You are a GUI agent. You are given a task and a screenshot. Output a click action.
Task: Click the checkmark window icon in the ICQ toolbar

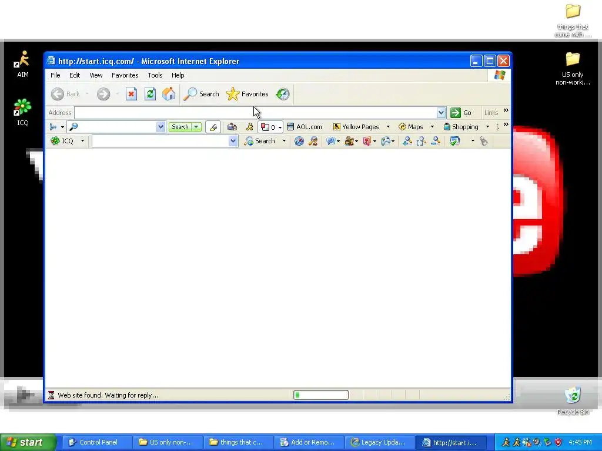click(455, 141)
